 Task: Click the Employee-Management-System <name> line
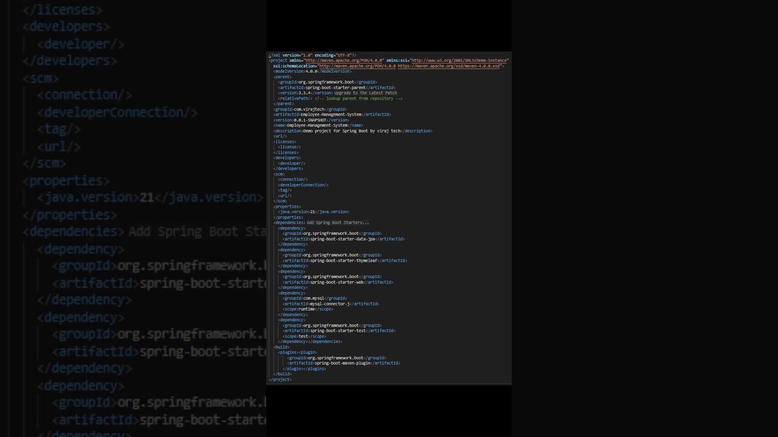(x=318, y=126)
